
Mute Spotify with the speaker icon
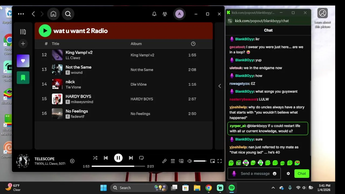tap(189, 161)
